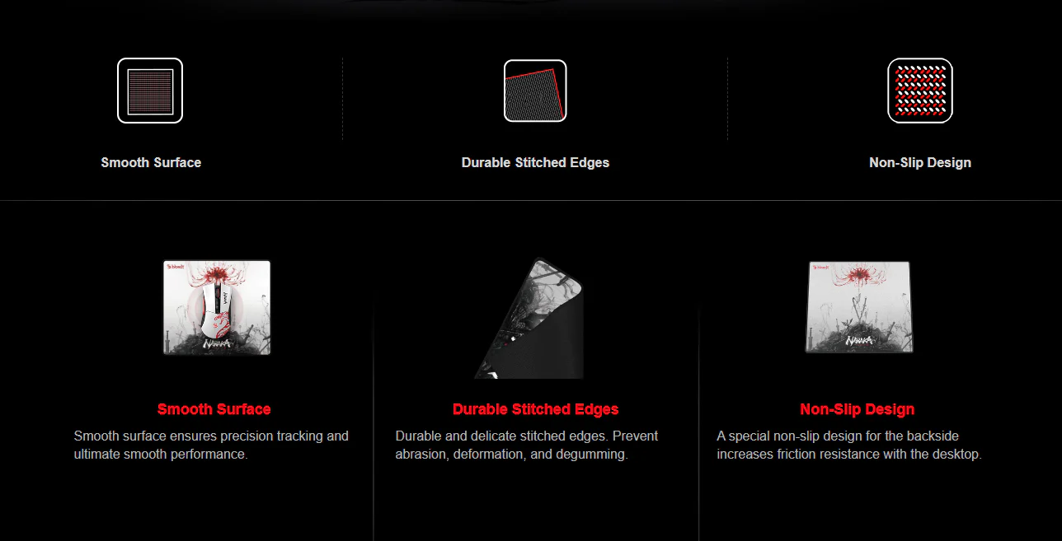Click the friction resistance description text
The height and width of the screenshot is (541, 1062).
[849, 445]
